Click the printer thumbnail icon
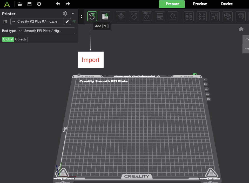The height and width of the screenshot is (183, 249). 5,22
